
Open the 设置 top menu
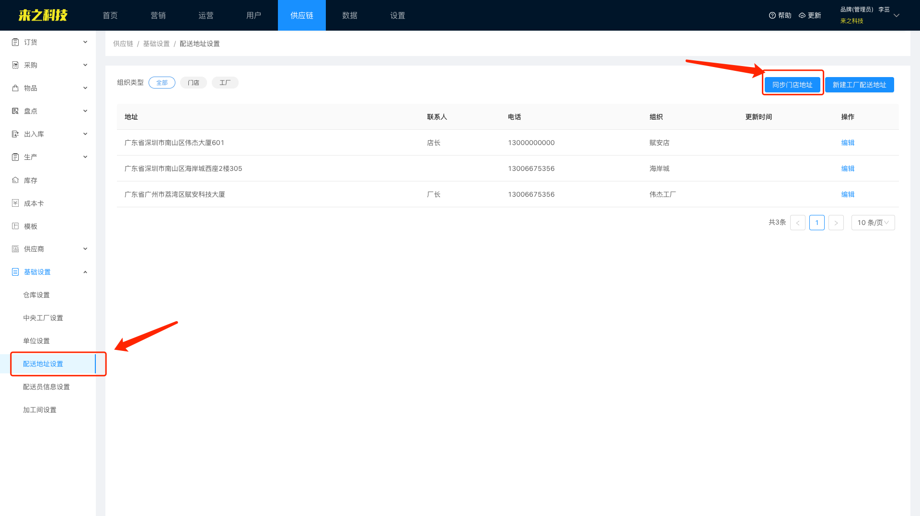[398, 15]
